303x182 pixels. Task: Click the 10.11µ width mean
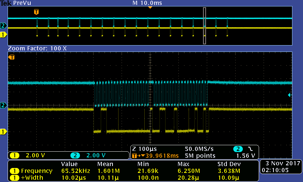coord(108,178)
